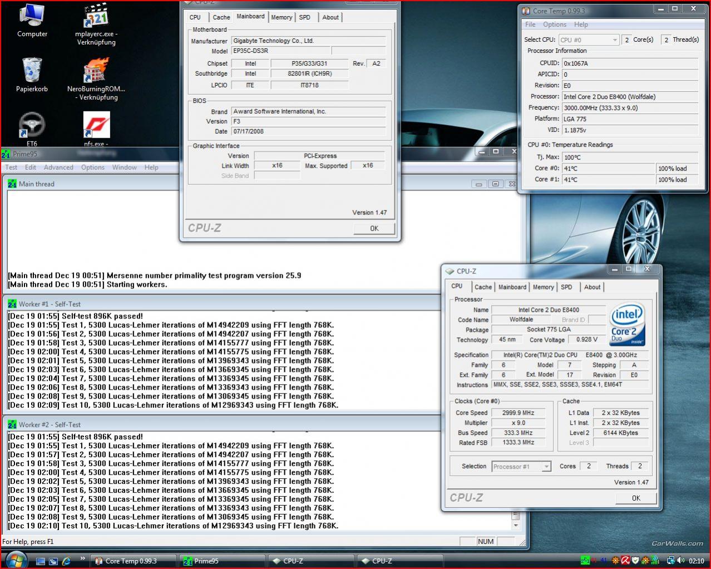The image size is (711, 569).
Task: Click the blue Core Temp temperature tray icon
Action: 604,561
